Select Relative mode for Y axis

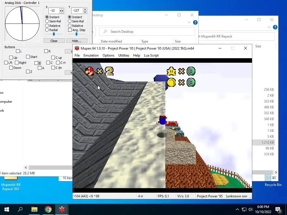[70, 26]
